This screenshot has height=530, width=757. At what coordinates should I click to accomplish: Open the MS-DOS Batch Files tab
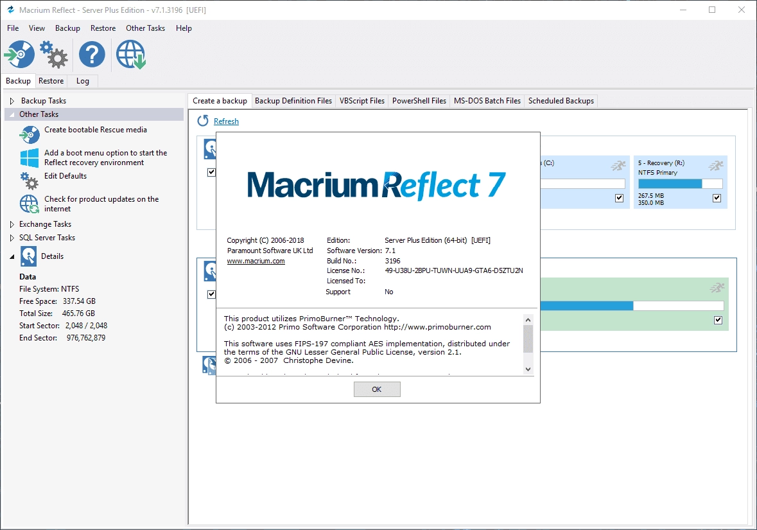tap(487, 101)
